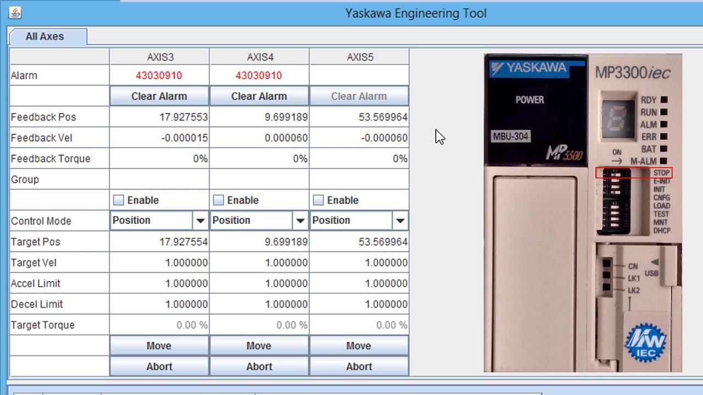This screenshot has width=703, height=395.
Task: Clear the alarm for AXIS4
Action: pyautogui.click(x=259, y=96)
